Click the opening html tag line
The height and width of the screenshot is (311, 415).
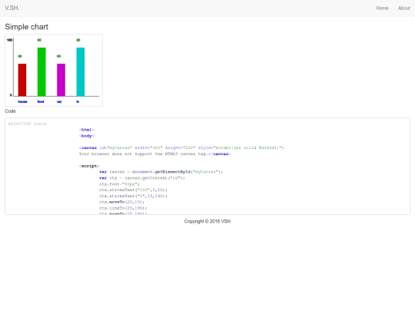pyautogui.click(x=87, y=130)
